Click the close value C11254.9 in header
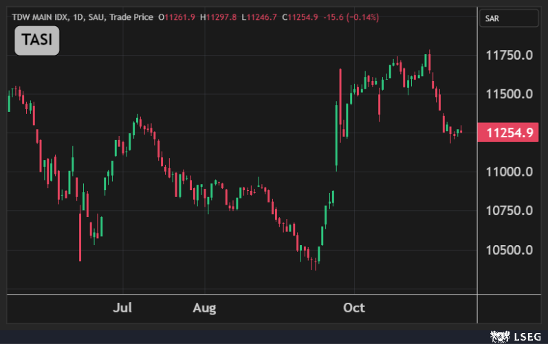 click(299, 16)
